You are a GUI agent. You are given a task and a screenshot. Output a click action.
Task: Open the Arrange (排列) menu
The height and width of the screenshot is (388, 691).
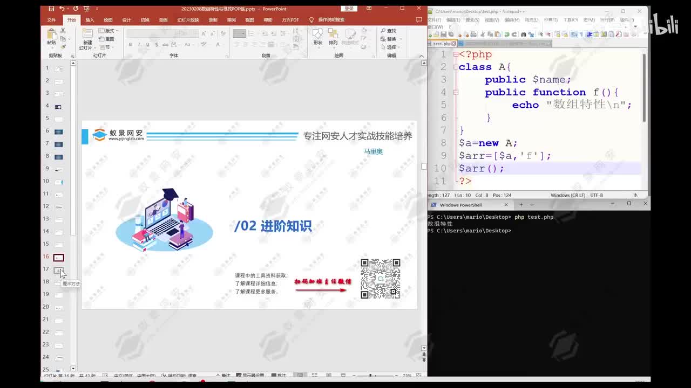point(333,37)
